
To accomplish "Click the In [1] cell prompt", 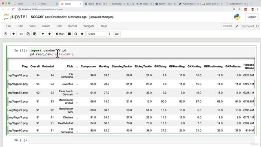I will coord(21,50).
